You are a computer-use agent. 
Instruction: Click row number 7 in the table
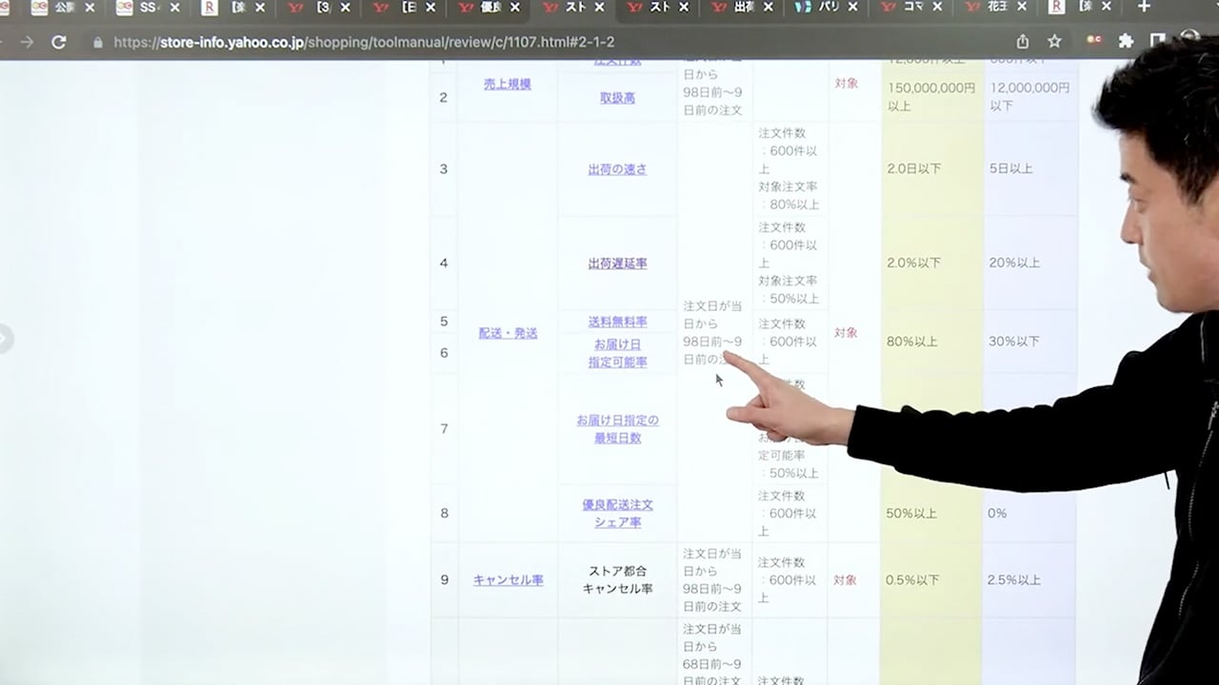coord(444,429)
